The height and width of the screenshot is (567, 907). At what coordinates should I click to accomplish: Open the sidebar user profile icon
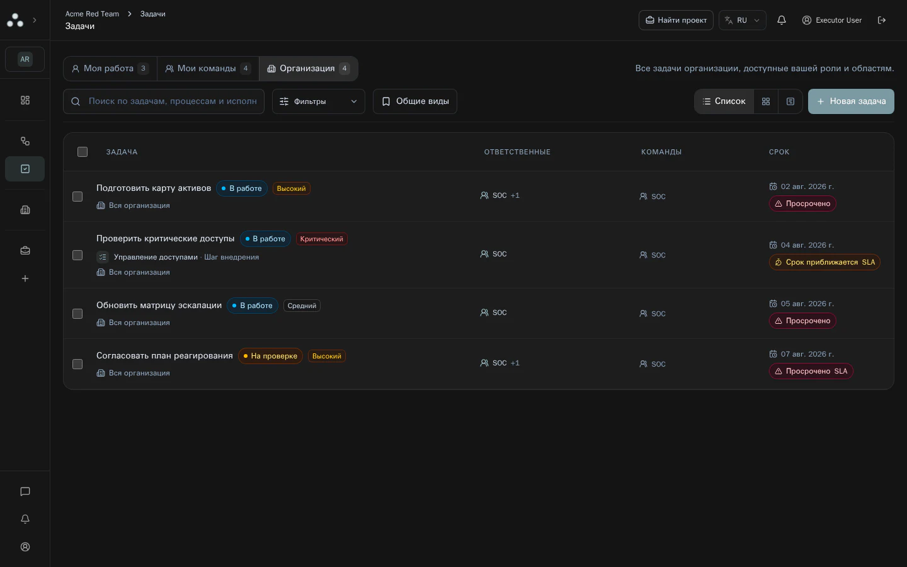[25, 547]
